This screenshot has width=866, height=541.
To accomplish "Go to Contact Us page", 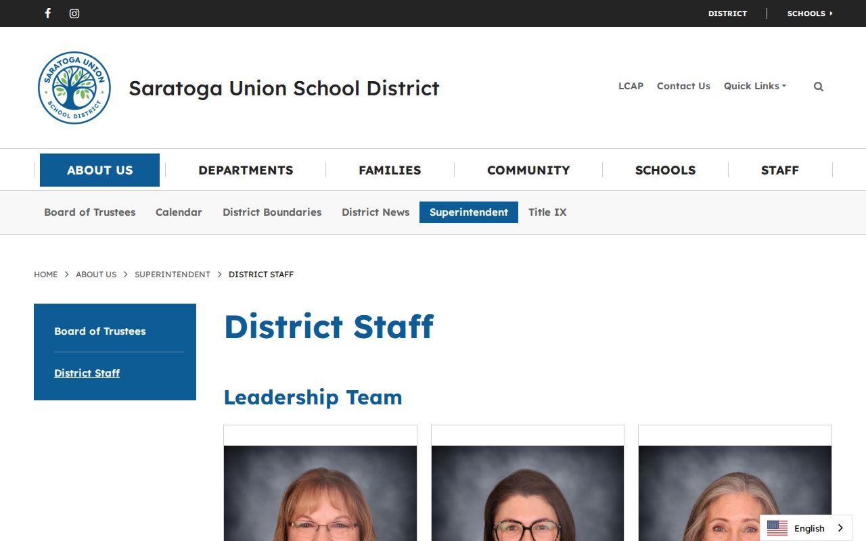I will [683, 86].
